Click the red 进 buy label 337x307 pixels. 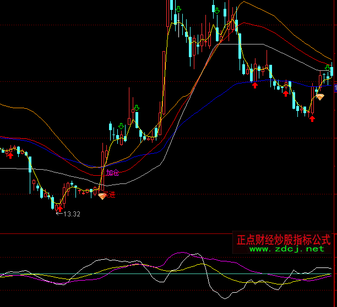coord(112,194)
